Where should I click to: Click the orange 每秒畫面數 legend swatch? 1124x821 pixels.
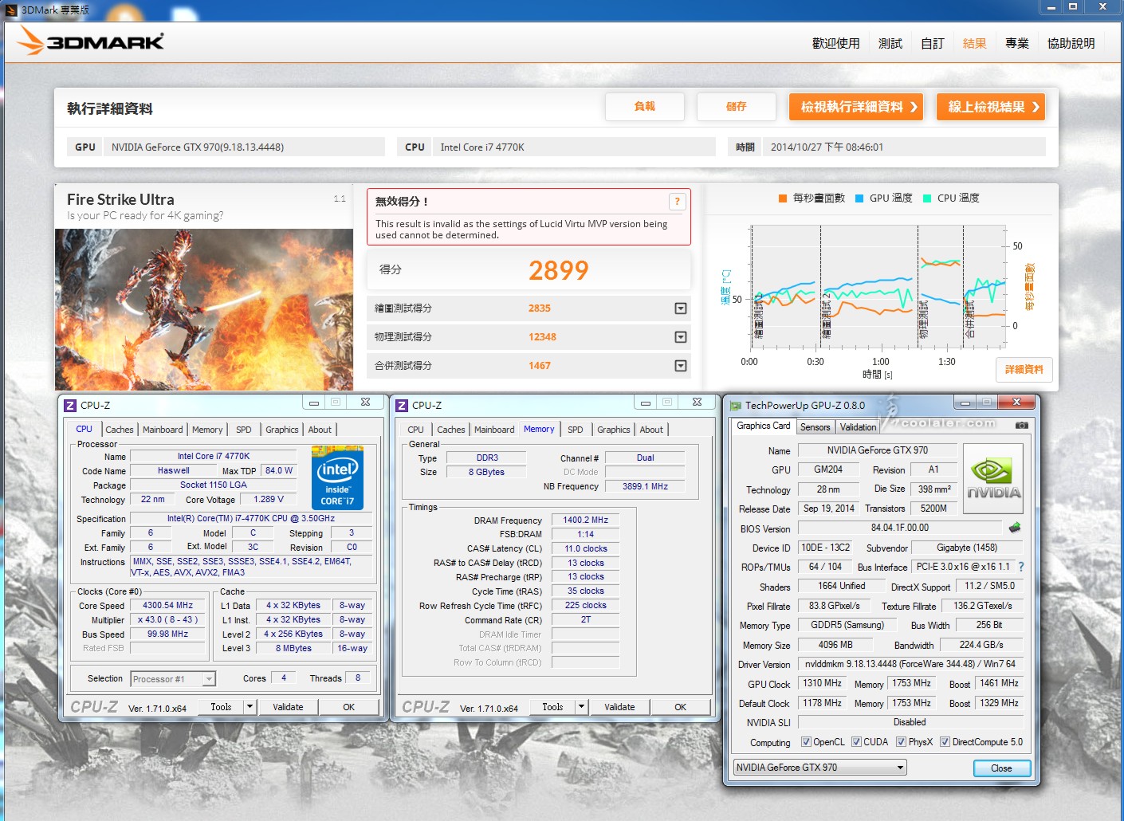tap(783, 198)
